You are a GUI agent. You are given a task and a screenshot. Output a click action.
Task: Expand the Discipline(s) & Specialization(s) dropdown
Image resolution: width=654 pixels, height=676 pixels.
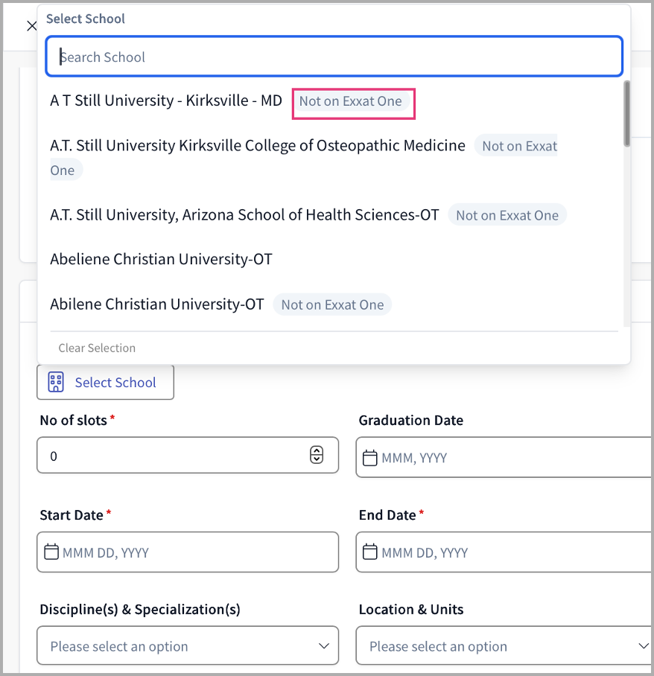tap(187, 645)
